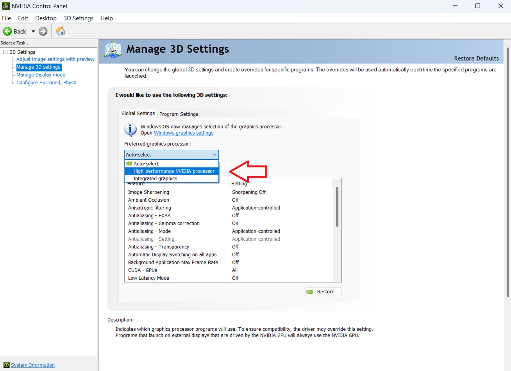Viewport: 511px width, 371px height.
Task: Click the Preferred graphics processor combo box
Action: click(171, 155)
